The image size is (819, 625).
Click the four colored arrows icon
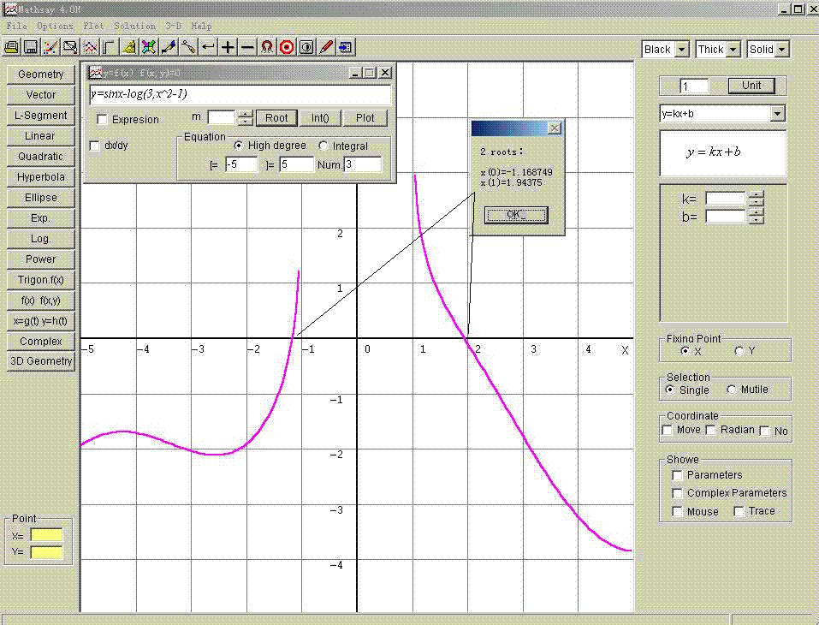[149, 48]
